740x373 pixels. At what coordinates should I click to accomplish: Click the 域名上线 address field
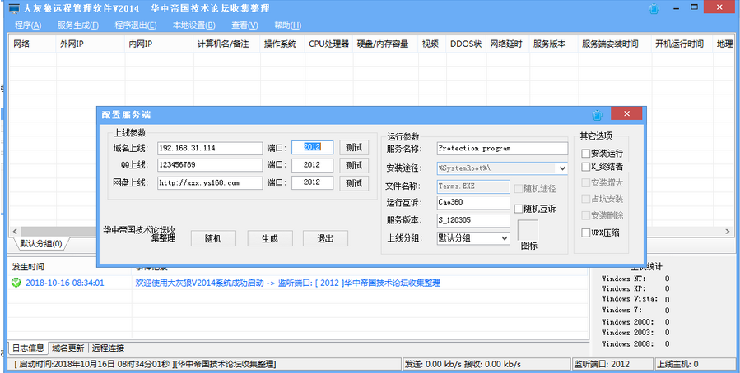210,148
